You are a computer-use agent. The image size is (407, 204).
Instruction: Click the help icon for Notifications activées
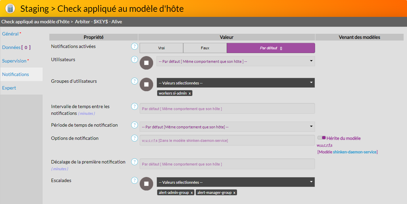tap(135, 46)
